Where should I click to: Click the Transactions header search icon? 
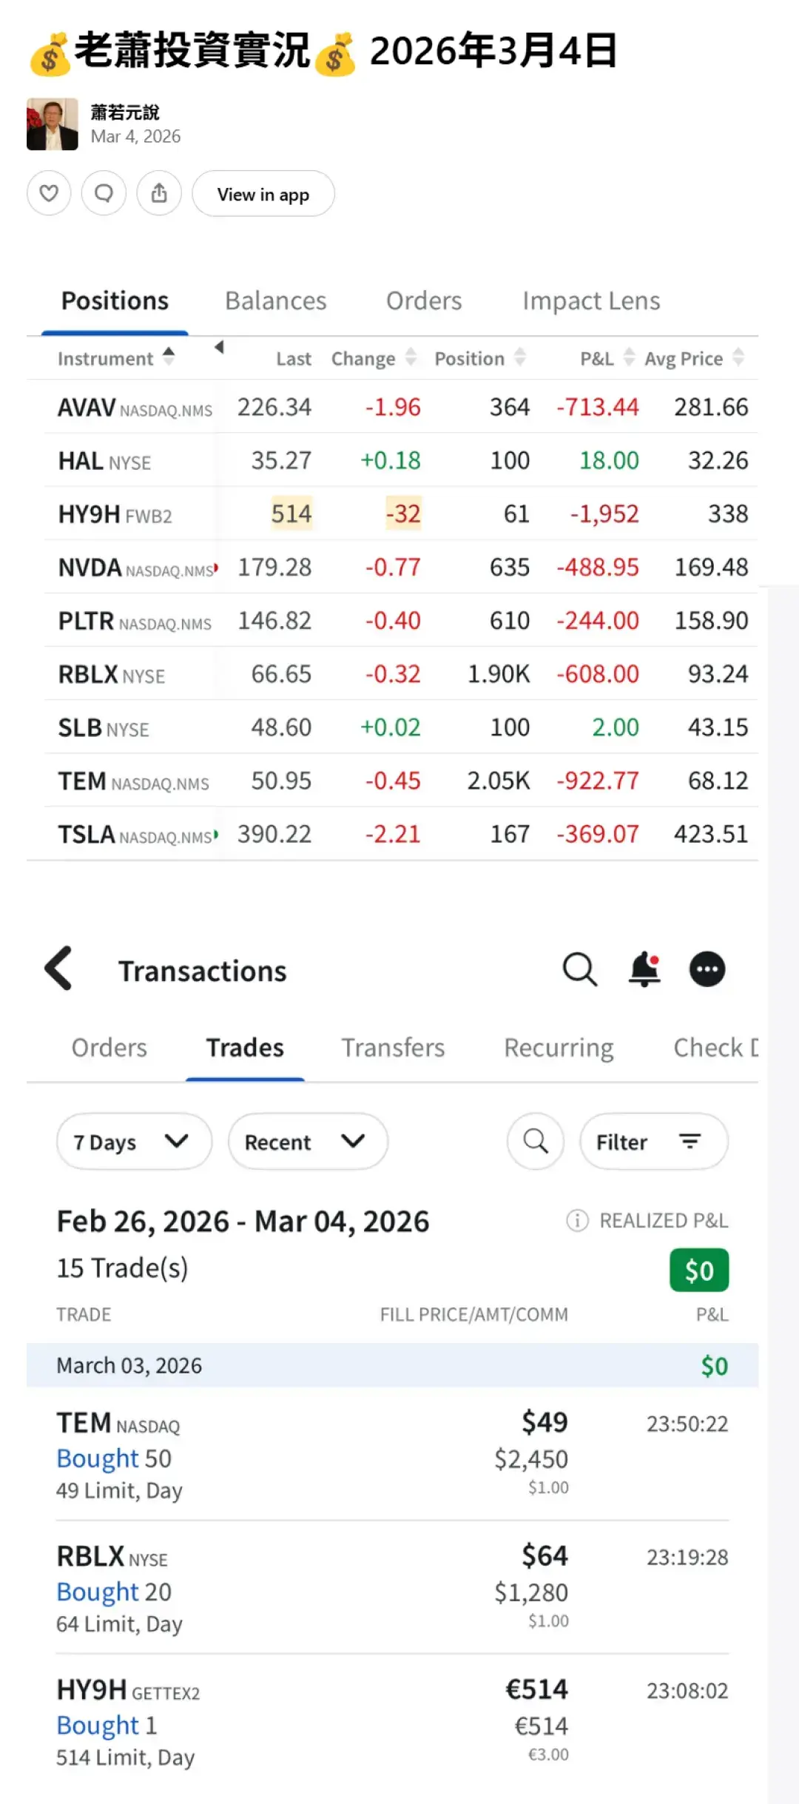click(579, 969)
